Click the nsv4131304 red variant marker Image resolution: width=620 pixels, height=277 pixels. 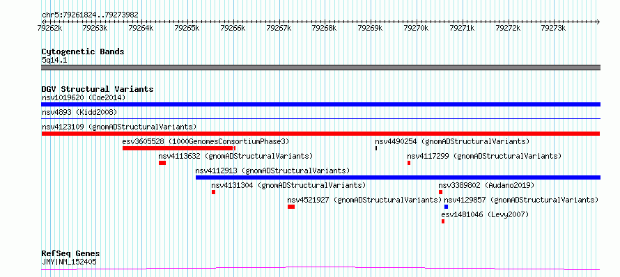pyautogui.click(x=214, y=192)
